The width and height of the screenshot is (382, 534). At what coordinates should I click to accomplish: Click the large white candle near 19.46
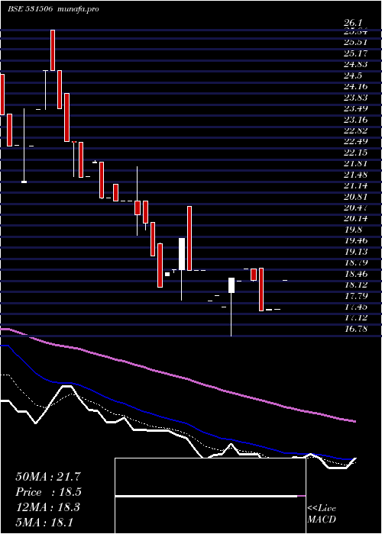182,254
